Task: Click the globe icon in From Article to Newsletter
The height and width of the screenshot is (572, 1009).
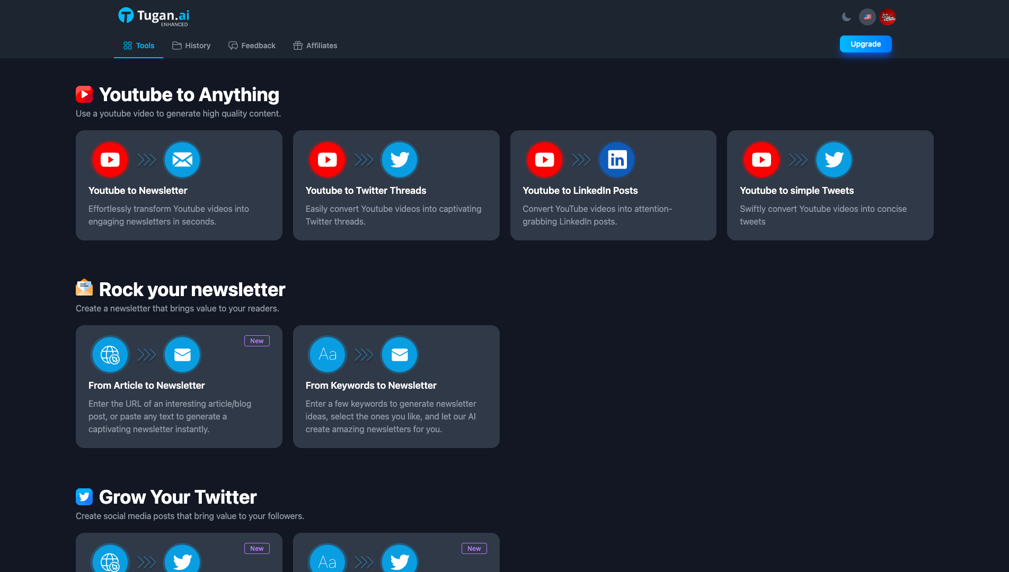Action: (x=110, y=354)
